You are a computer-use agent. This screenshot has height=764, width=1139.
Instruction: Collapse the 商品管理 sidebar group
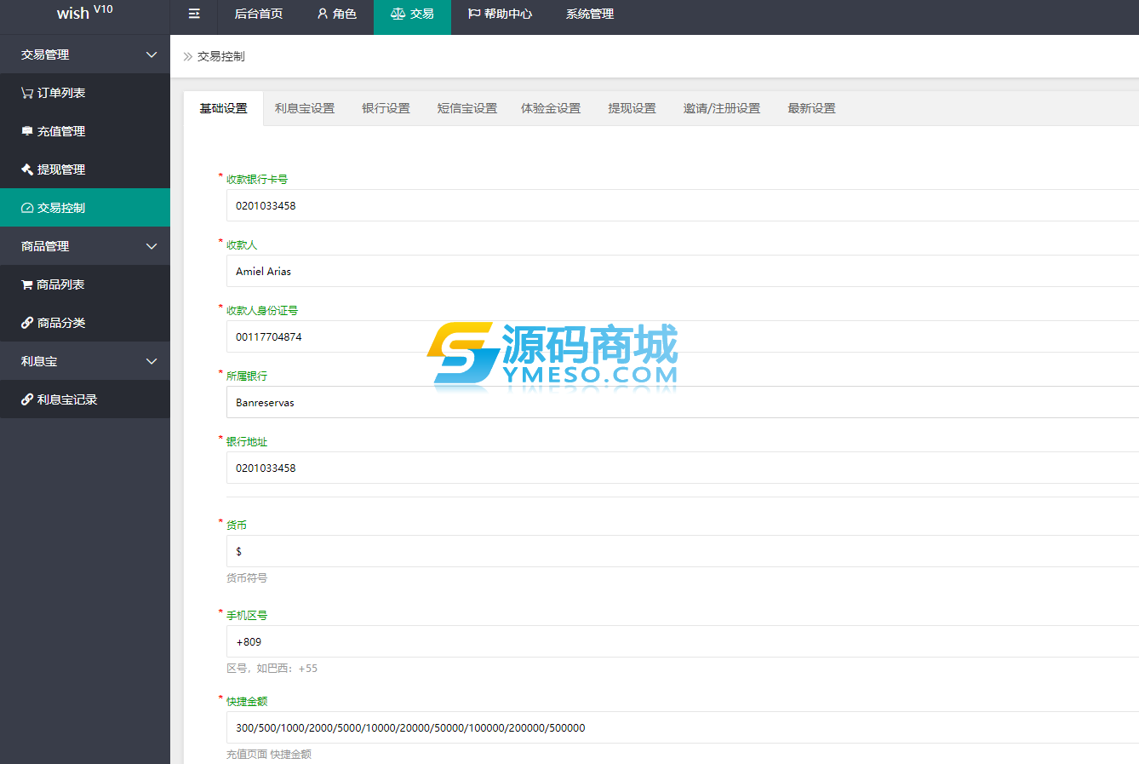point(152,246)
